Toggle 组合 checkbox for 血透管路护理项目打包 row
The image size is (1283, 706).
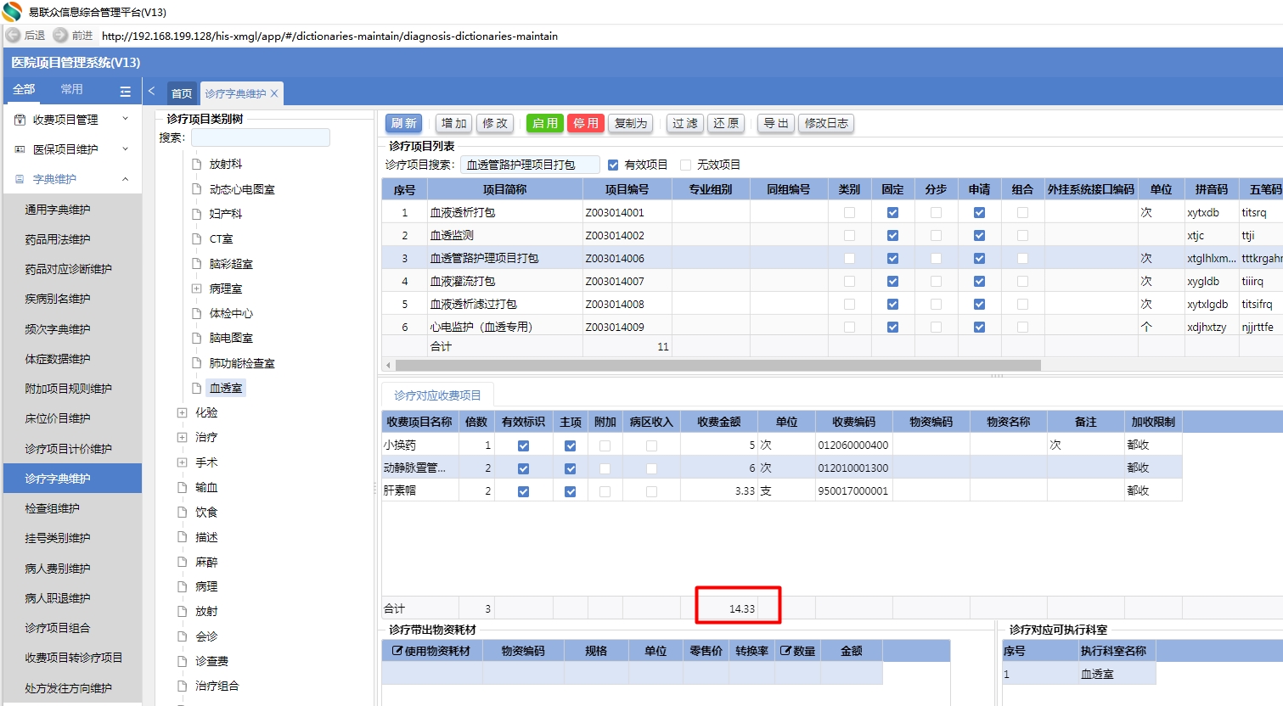click(1022, 258)
